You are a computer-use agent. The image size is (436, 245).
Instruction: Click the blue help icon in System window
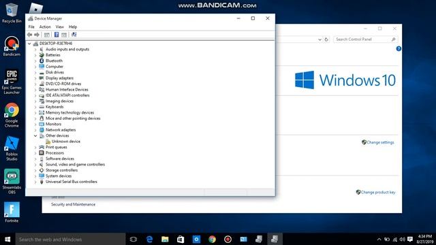point(399,49)
